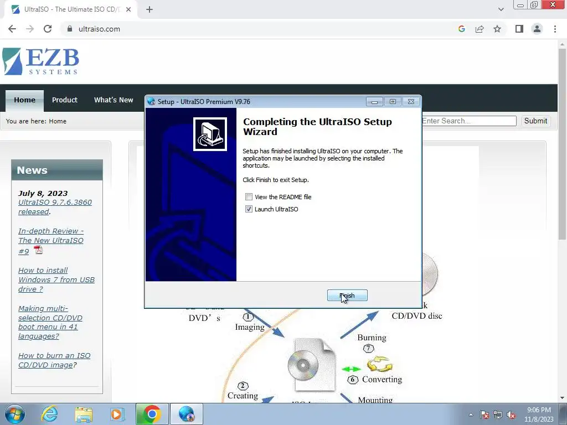The image size is (567, 425).
Task: Open the Home navigation tab
Action: (x=24, y=100)
